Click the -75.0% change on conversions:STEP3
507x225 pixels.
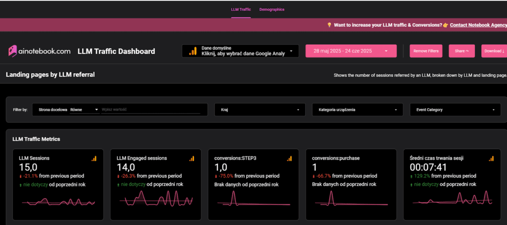point(226,176)
